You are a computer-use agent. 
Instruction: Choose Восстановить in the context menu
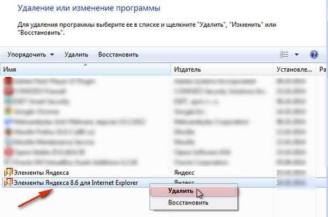194,203
